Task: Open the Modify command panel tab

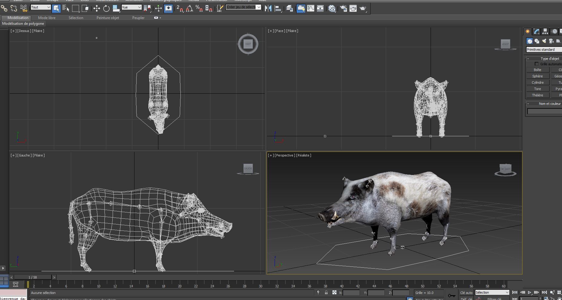Action: click(536, 31)
